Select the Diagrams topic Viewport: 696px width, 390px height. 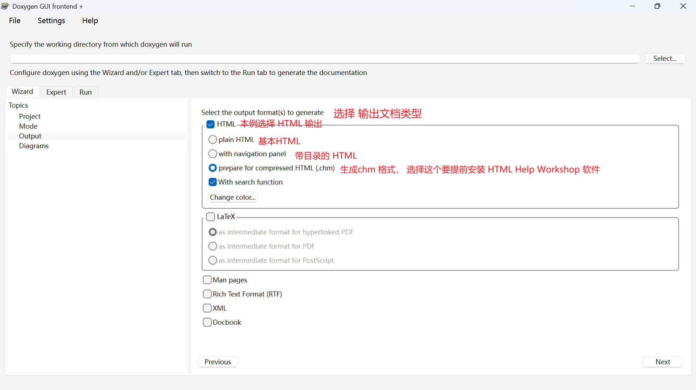point(34,146)
